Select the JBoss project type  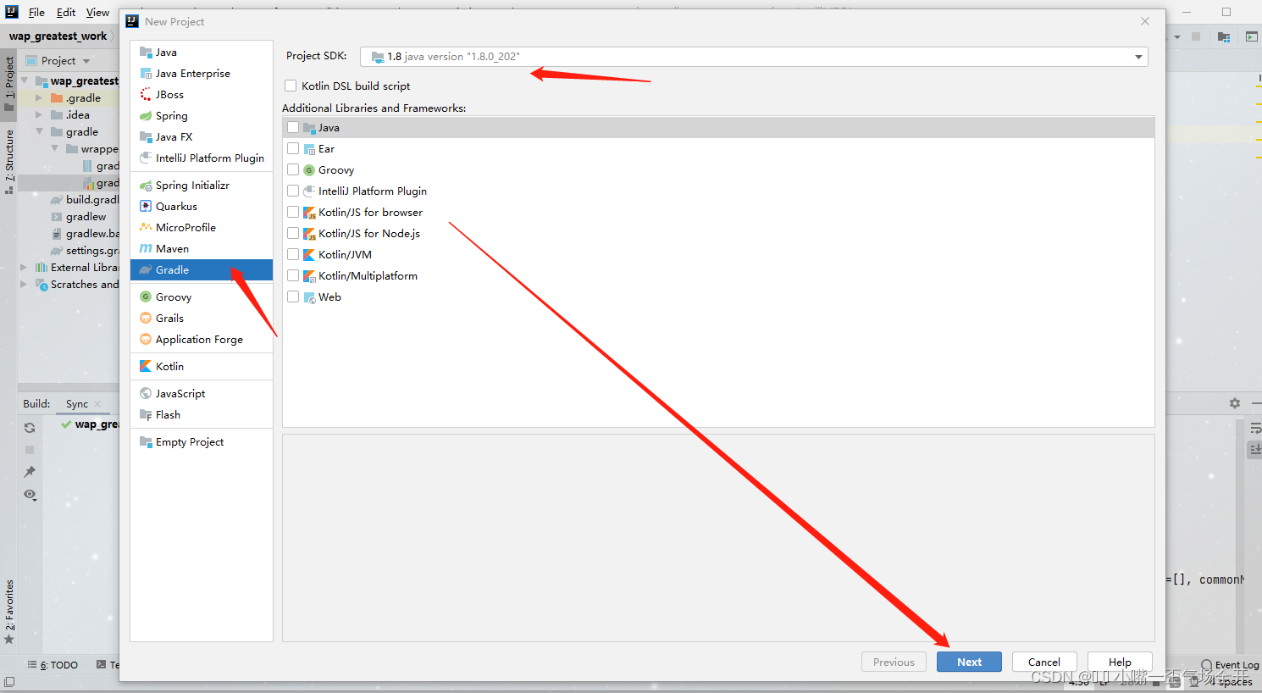click(x=202, y=95)
